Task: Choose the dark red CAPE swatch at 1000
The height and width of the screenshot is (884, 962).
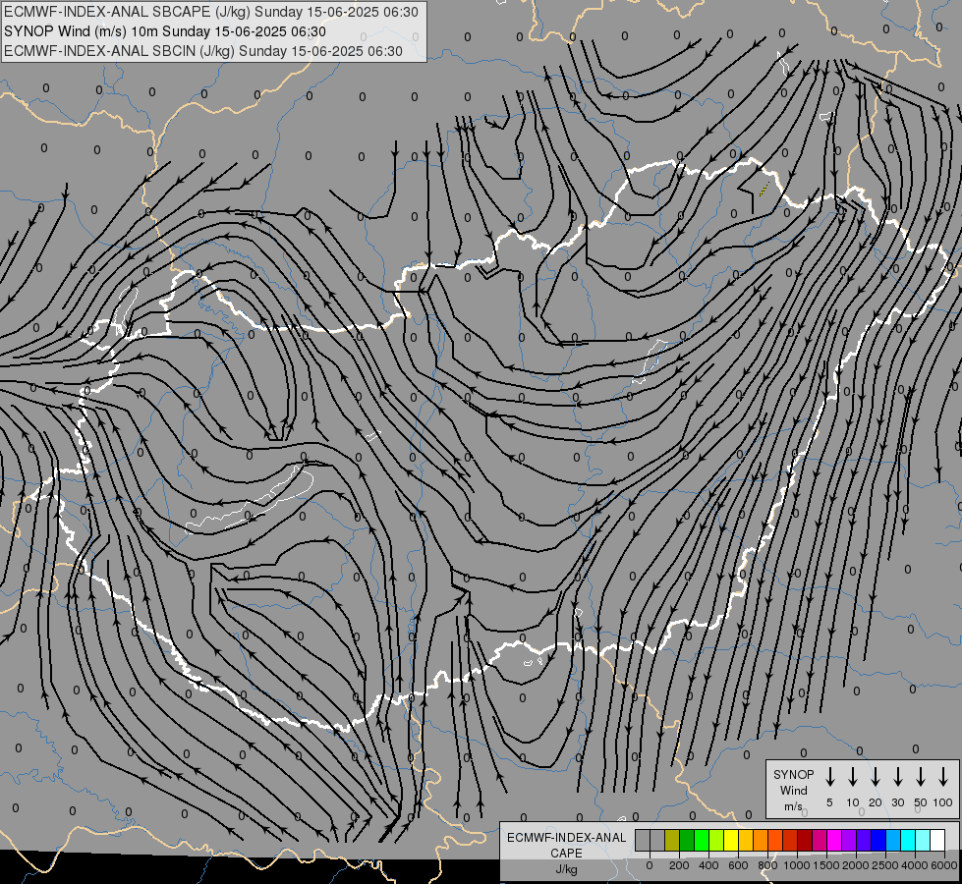Action: point(805,840)
